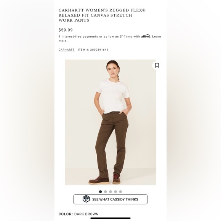Select the first carousel dot indicator
The width and height of the screenshot is (221, 221).
click(100, 192)
